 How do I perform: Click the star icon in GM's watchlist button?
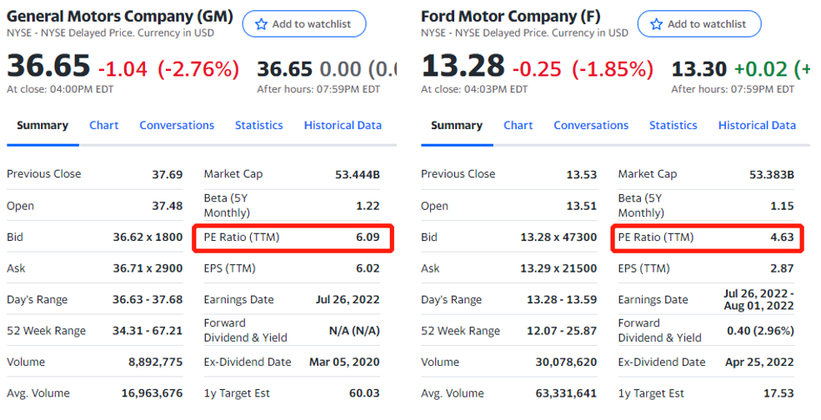(261, 24)
